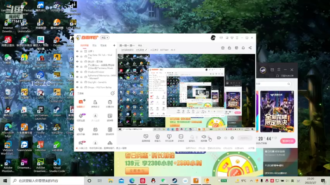The image size is (330, 185).
Task: Click the share icon above the preview
Action: (x=250, y=48)
